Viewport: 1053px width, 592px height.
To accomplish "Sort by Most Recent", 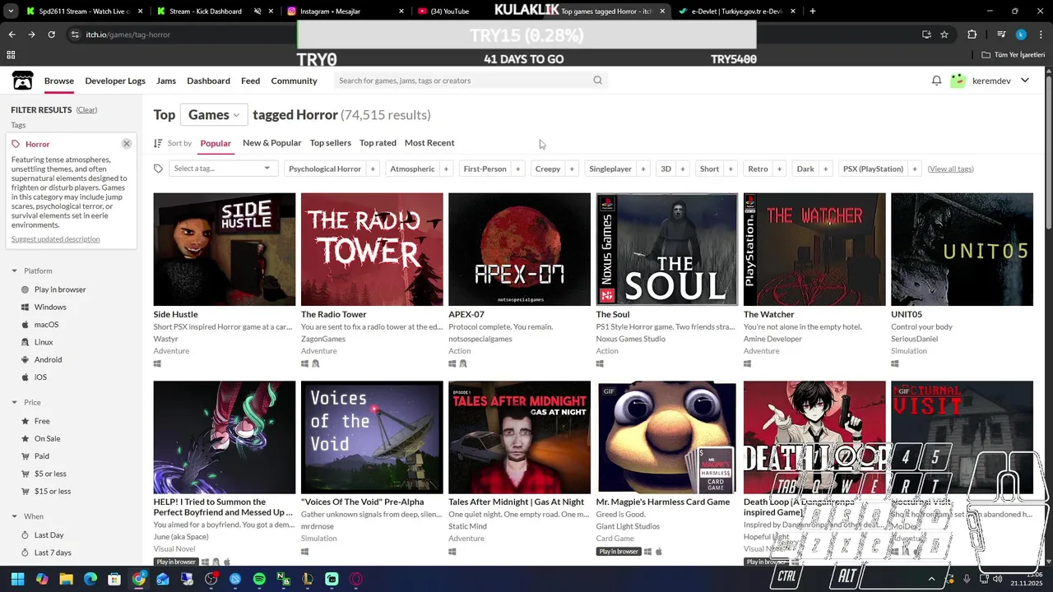I will [x=429, y=143].
